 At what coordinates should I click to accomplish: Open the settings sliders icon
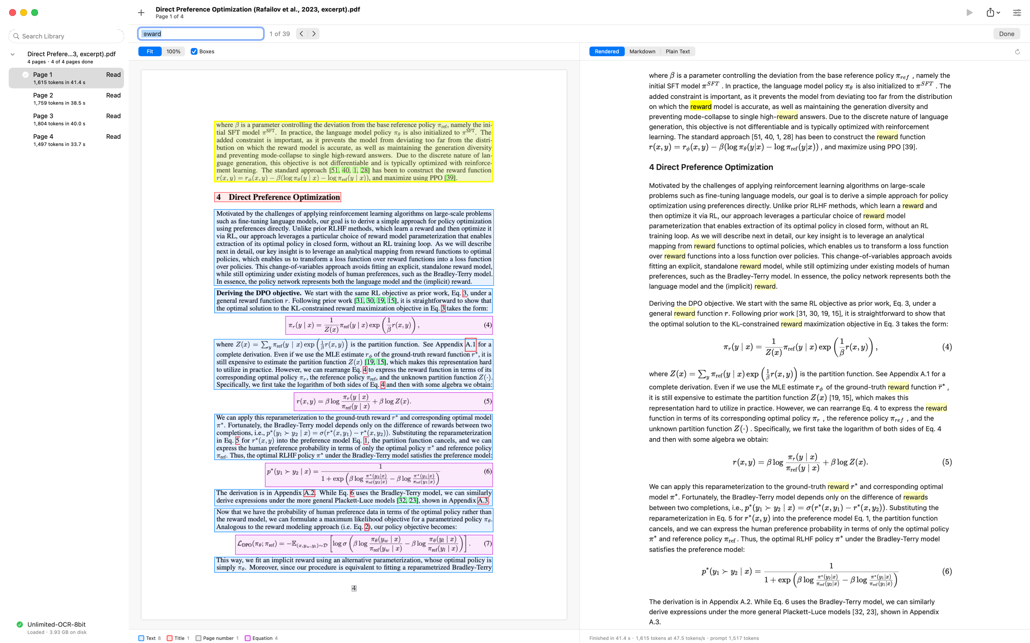(x=1017, y=13)
